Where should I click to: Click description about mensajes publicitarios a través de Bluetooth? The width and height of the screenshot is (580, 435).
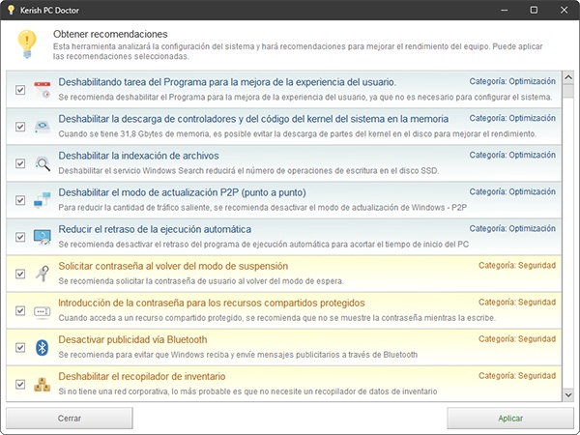[238, 355]
